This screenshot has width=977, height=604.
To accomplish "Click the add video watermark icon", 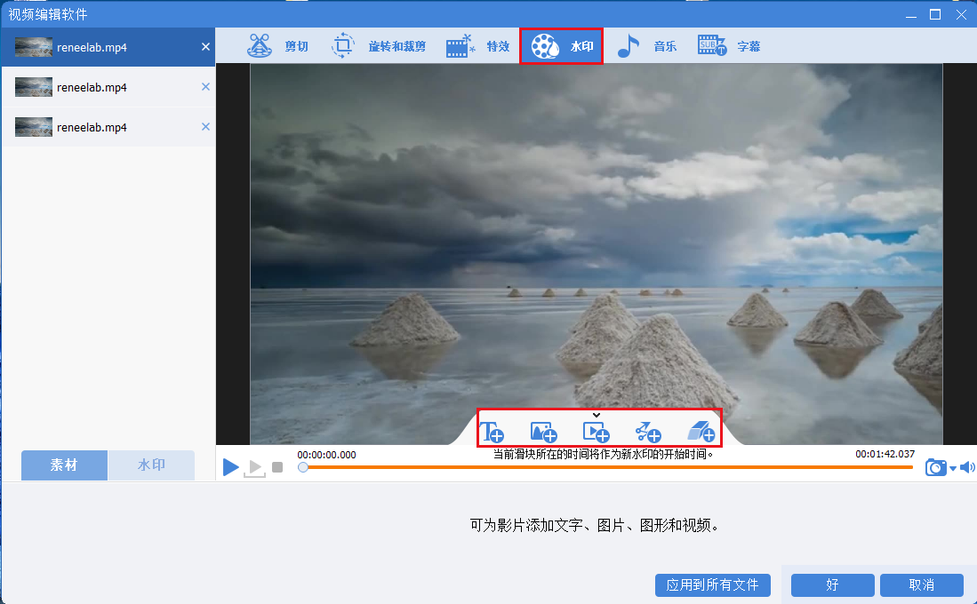I will point(597,431).
